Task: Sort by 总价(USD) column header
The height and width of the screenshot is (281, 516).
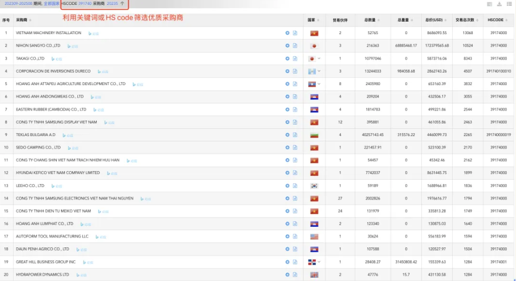Action: tap(434, 20)
